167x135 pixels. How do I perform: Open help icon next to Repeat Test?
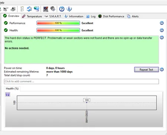[162, 69]
